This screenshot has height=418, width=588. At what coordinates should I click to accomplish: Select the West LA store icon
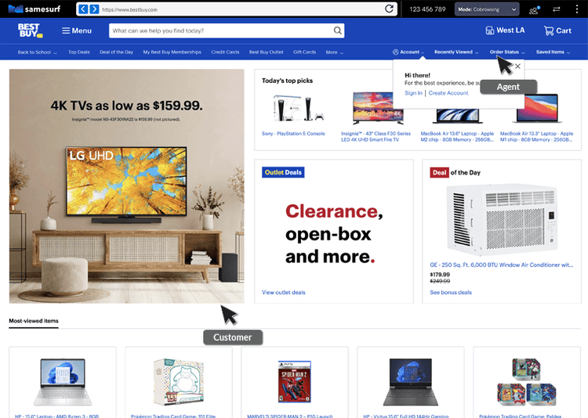pyautogui.click(x=489, y=31)
